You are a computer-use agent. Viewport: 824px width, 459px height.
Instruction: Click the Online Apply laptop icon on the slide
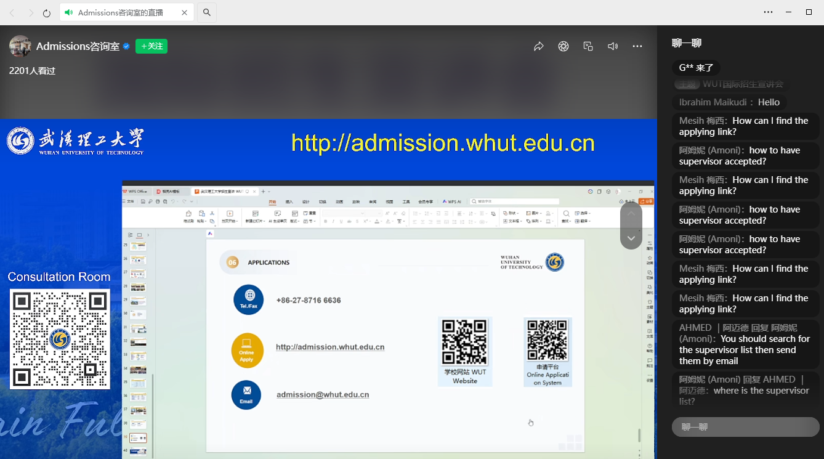[247, 351]
